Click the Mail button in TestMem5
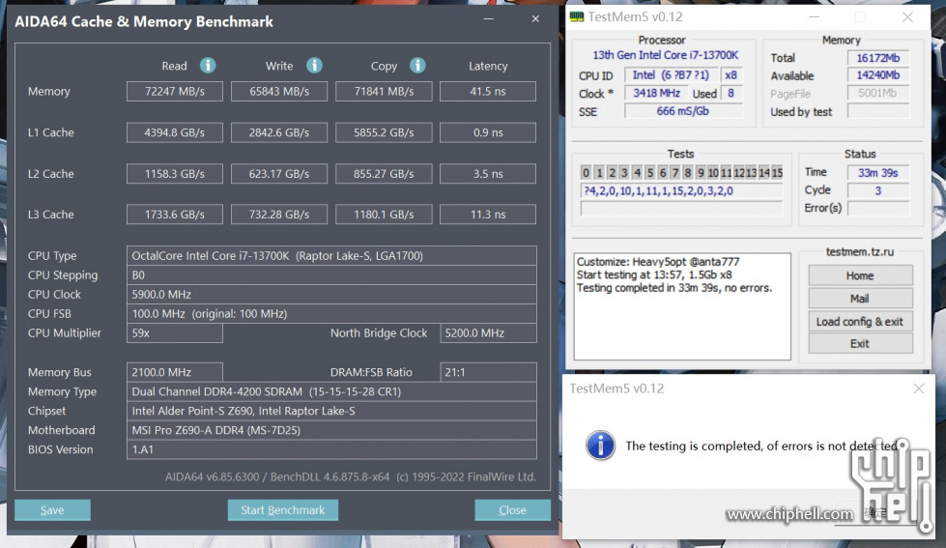 (860, 298)
